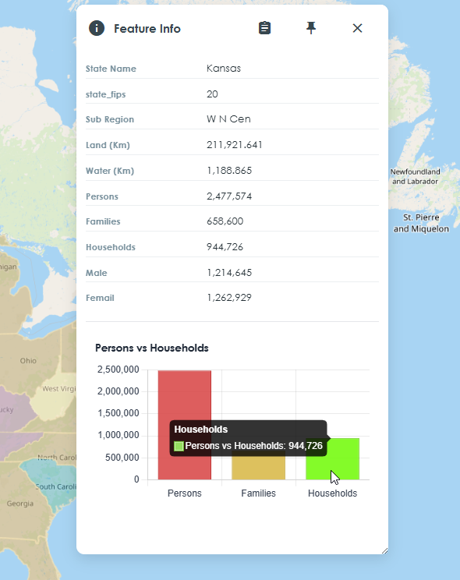This screenshot has width=460, height=580.
Task: Click the Femail value 1,262,929
Action: click(229, 298)
